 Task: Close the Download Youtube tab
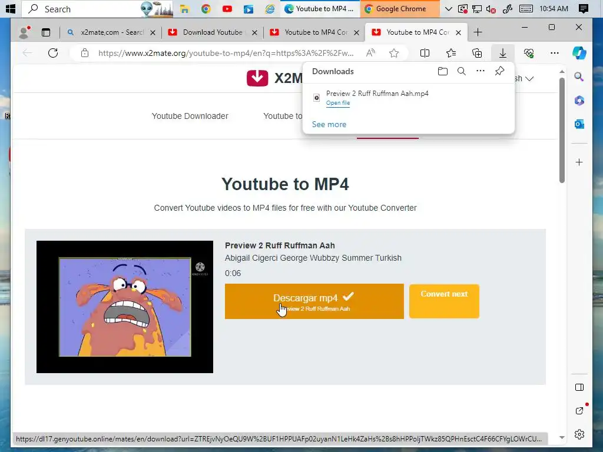(x=254, y=33)
